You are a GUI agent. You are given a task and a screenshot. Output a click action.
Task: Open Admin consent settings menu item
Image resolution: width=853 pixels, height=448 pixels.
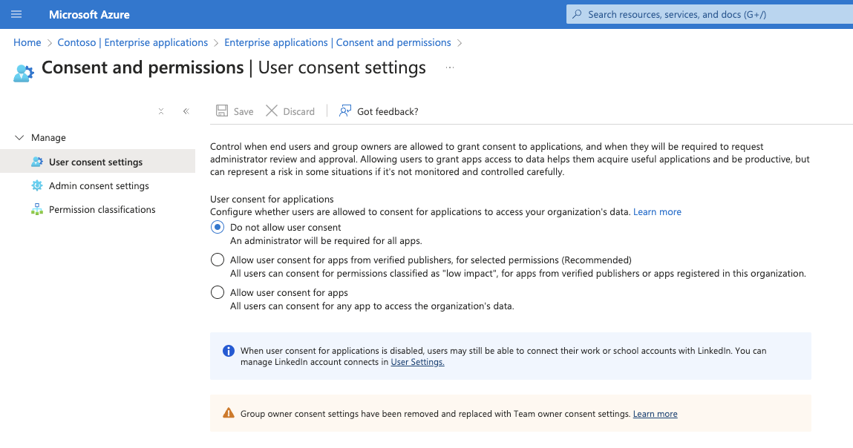click(99, 185)
